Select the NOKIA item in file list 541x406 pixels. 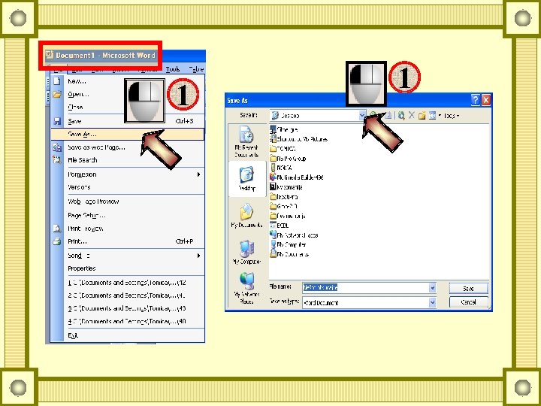[281, 168]
